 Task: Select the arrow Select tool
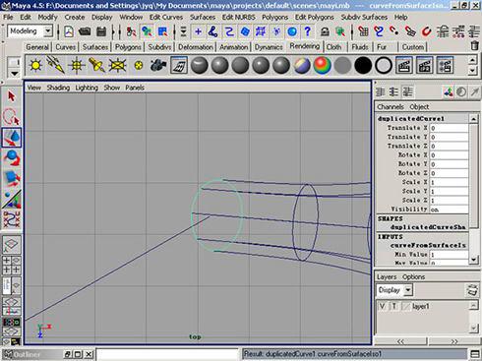coord(12,97)
